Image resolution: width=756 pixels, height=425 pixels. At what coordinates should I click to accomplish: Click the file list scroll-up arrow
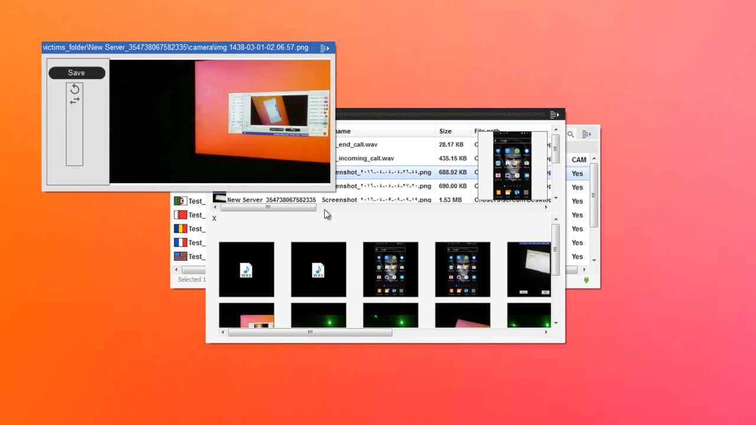(x=555, y=129)
